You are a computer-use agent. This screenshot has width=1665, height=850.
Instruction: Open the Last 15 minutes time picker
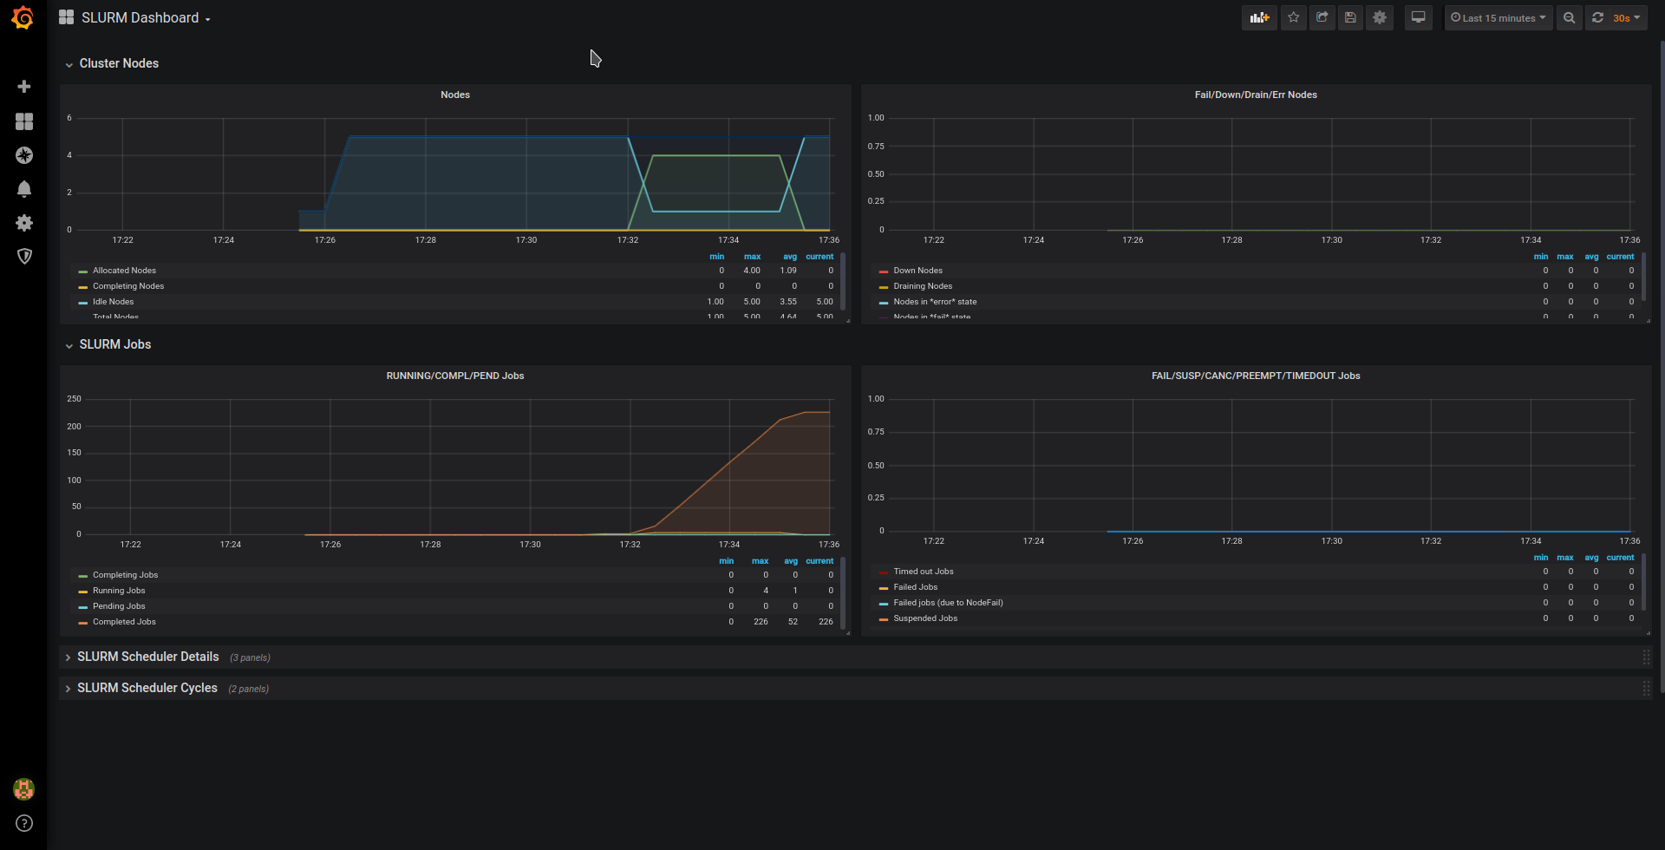1498,18
